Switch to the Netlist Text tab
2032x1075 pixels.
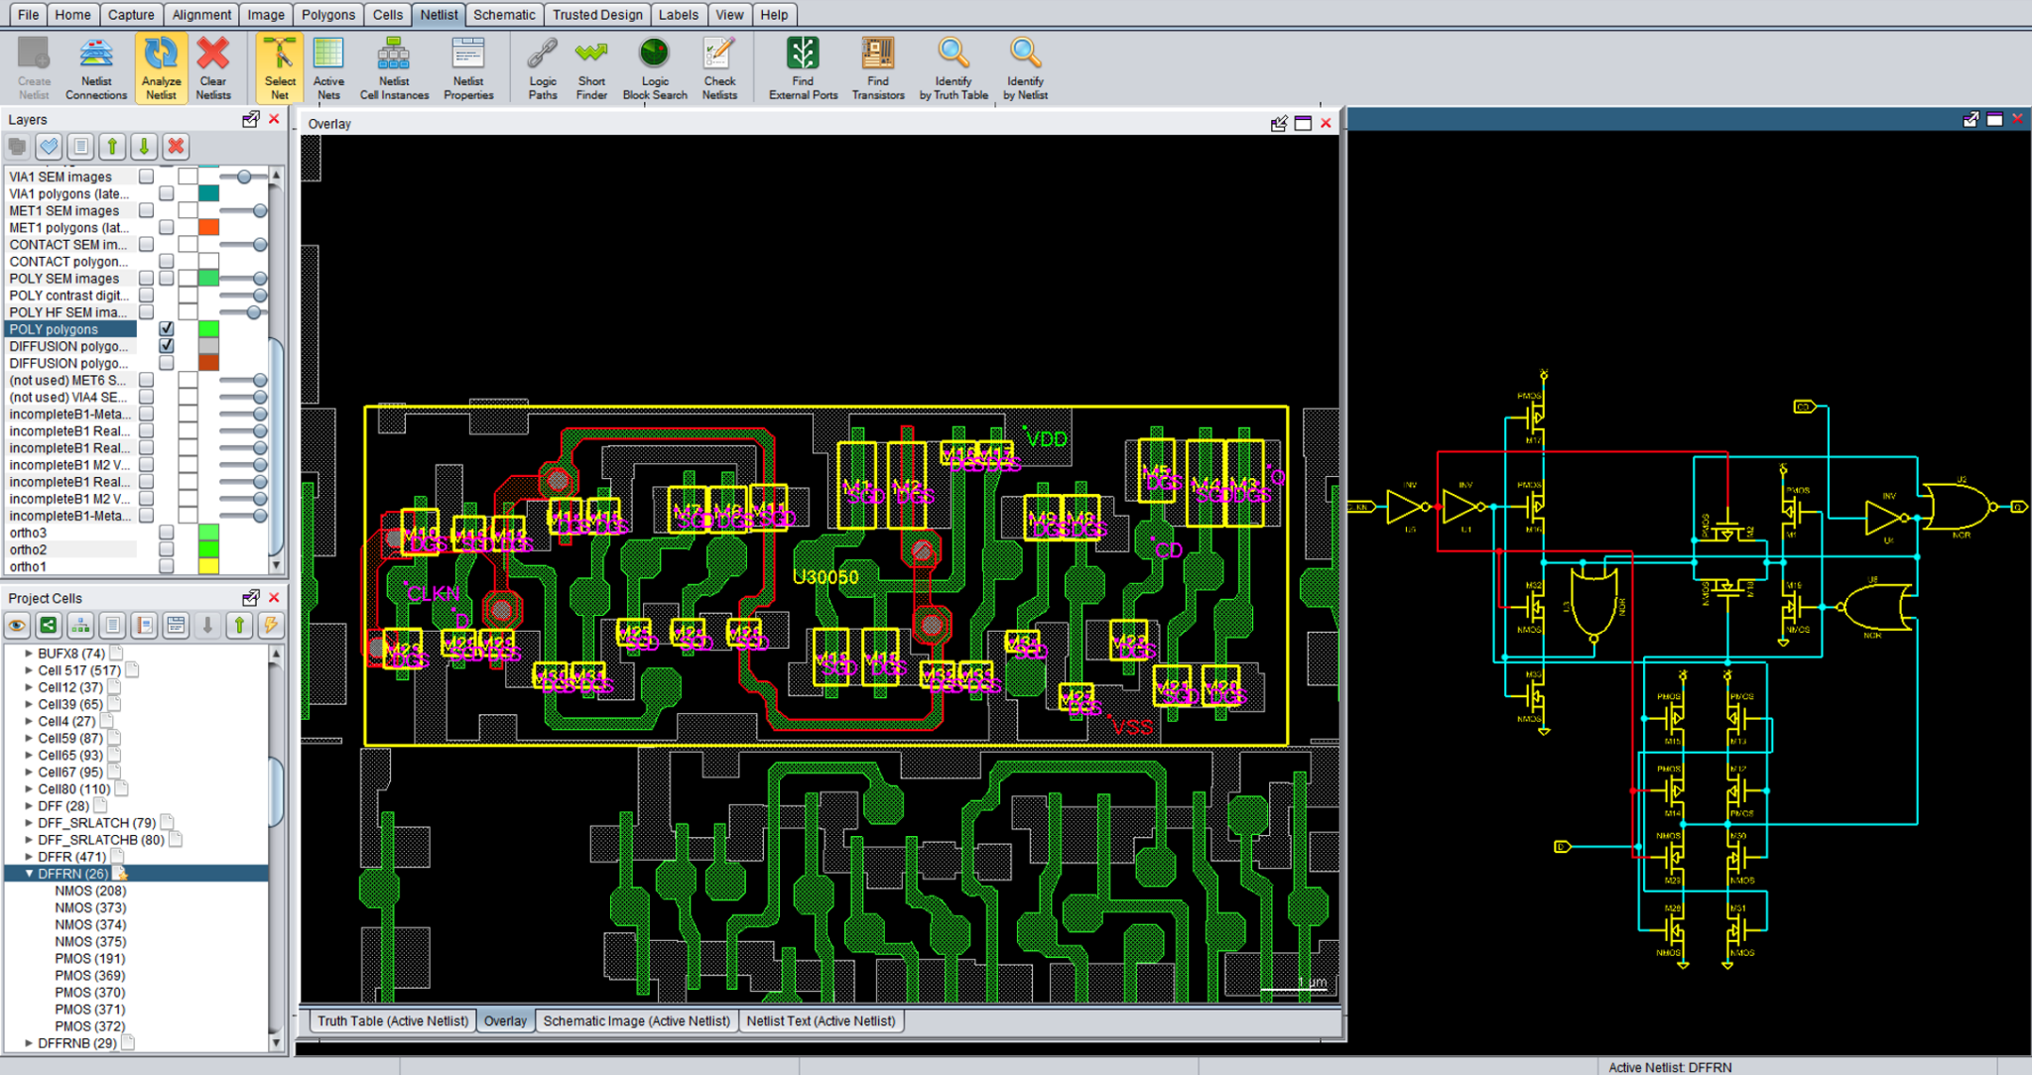(x=821, y=1020)
